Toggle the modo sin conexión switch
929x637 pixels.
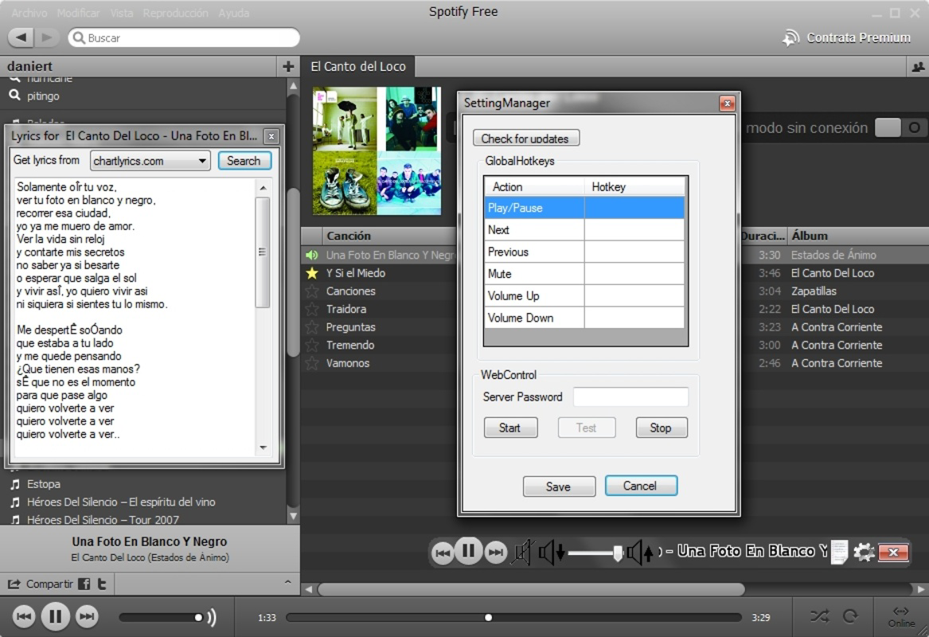(x=900, y=127)
